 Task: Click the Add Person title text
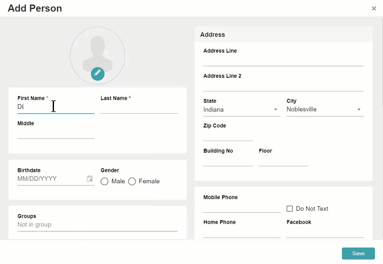click(x=35, y=8)
